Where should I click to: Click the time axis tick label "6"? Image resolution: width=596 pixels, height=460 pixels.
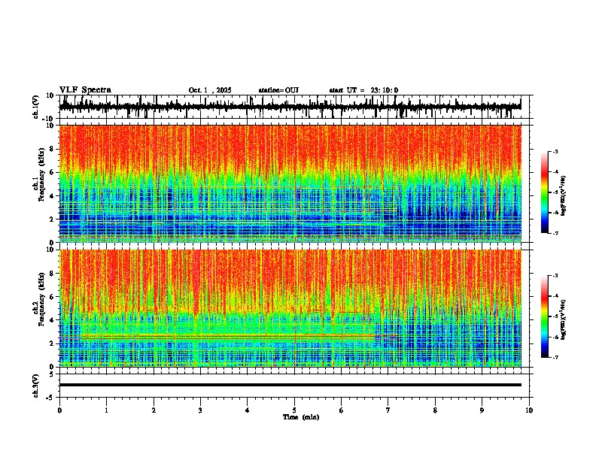click(x=342, y=410)
